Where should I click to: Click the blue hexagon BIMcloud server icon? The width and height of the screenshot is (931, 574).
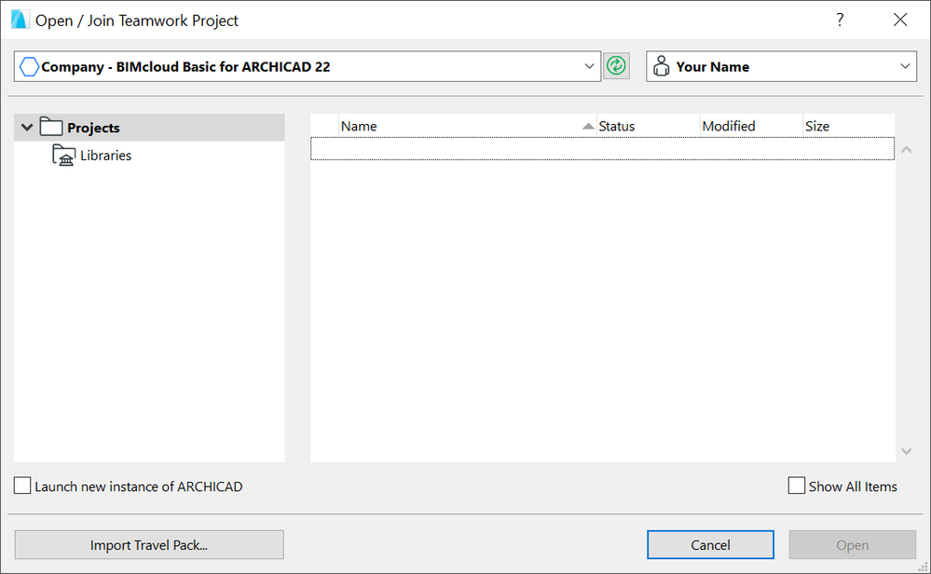click(29, 66)
